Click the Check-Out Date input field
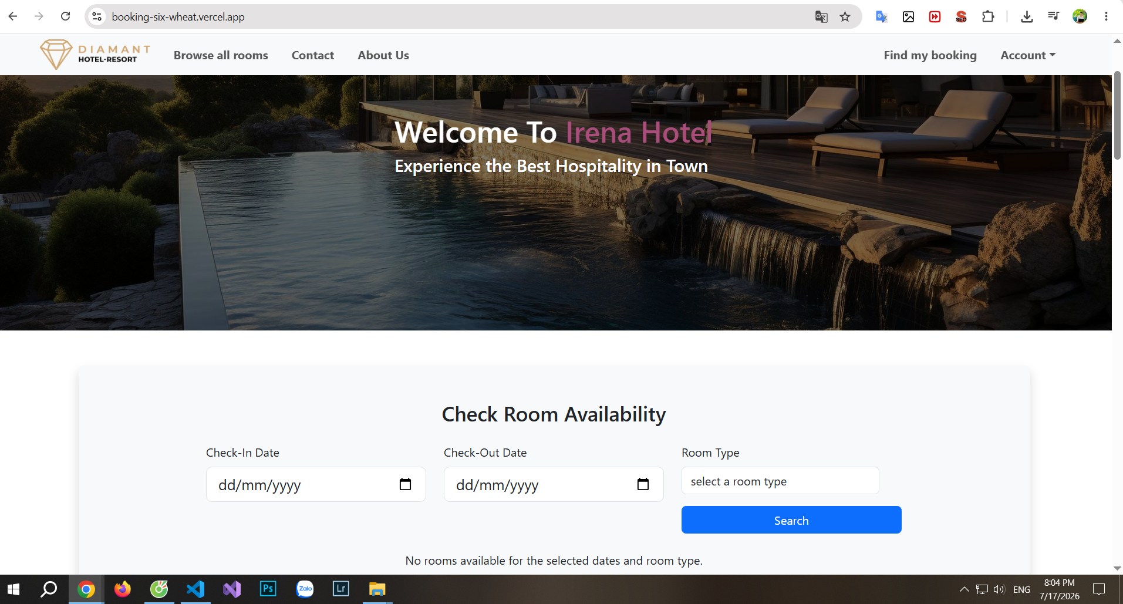 (554, 484)
